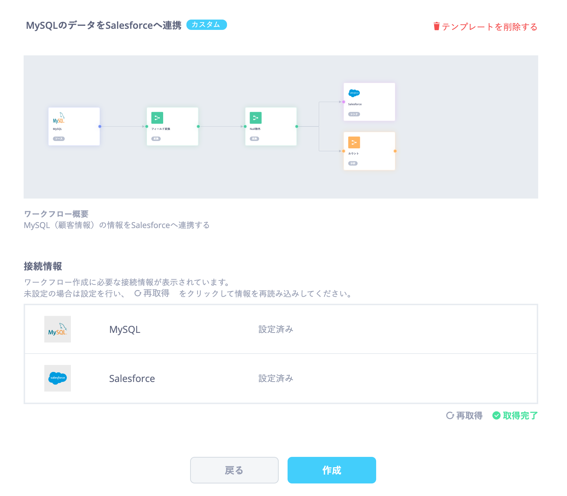Select the green Null除外 node icon
The height and width of the screenshot is (496, 567).
coord(256,118)
